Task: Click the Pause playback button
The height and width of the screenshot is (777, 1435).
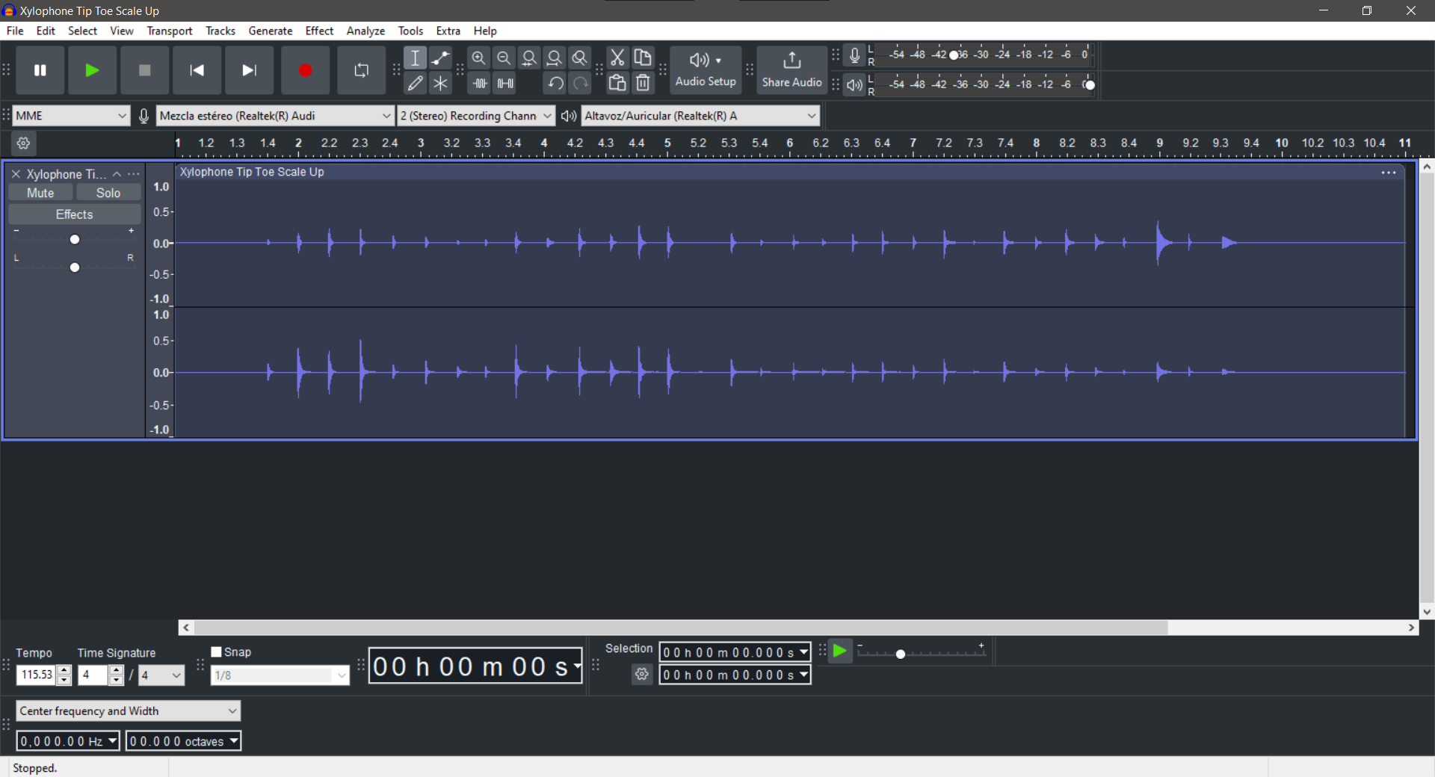Action: 40,70
